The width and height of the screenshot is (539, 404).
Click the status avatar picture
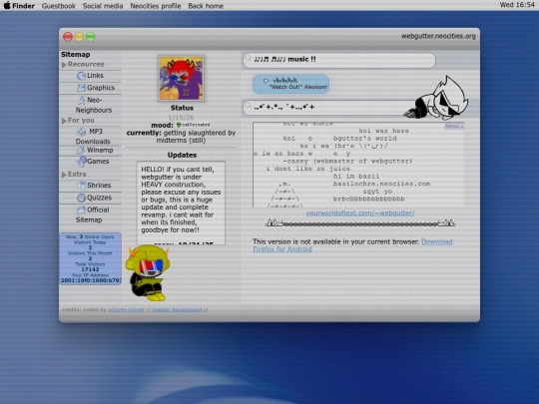[x=181, y=78]
